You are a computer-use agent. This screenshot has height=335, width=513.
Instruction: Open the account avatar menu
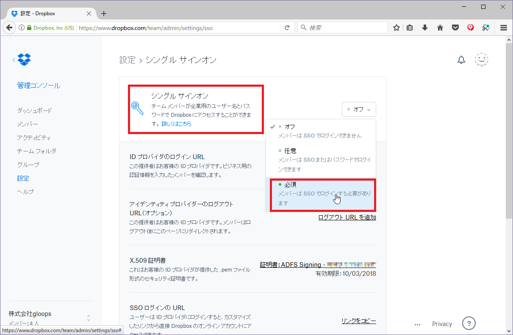482,60
